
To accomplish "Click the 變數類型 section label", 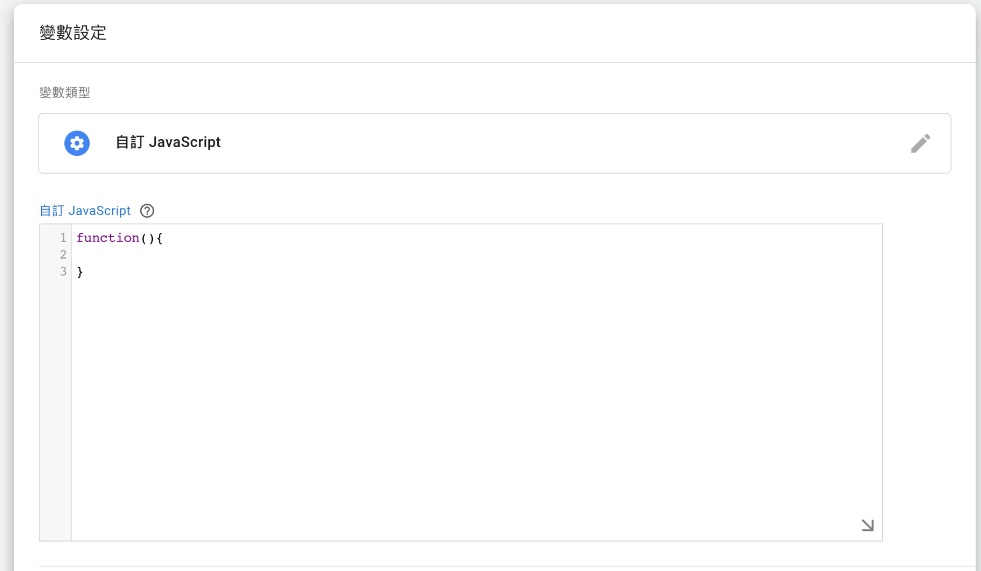I will (x=66, y=91).
